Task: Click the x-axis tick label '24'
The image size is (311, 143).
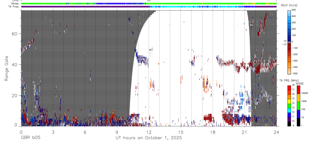Action: 277,132
